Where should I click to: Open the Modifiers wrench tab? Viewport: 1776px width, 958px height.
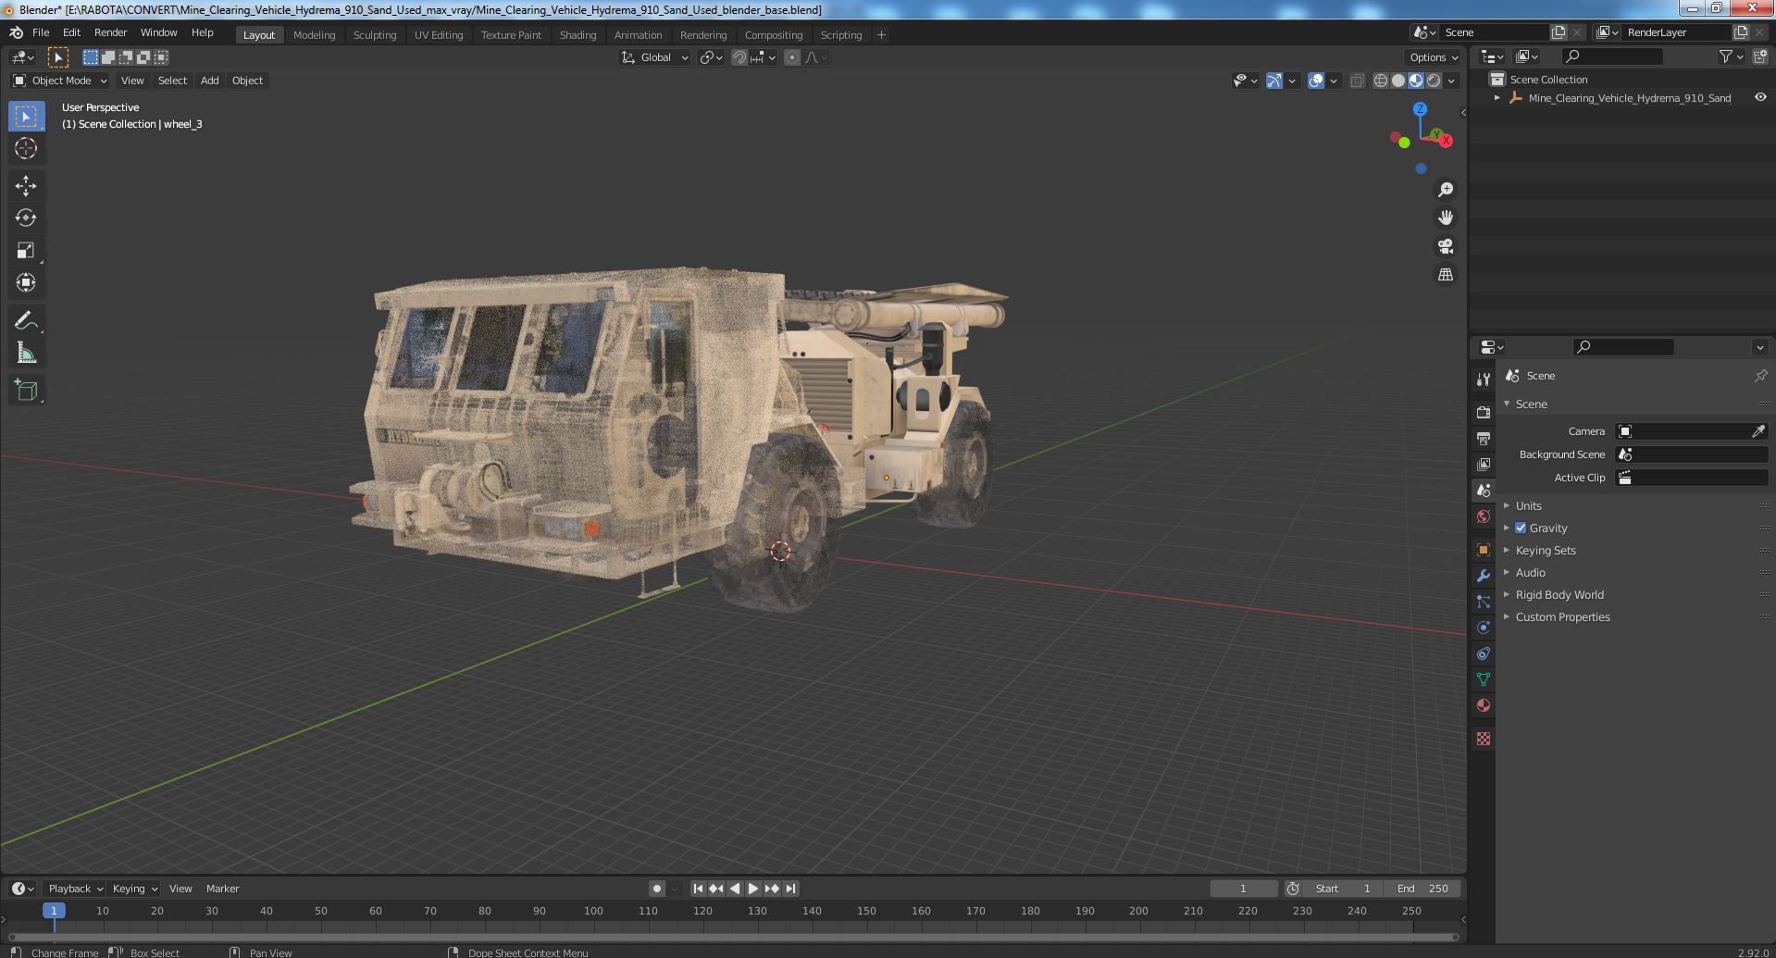click(1484, 576)
